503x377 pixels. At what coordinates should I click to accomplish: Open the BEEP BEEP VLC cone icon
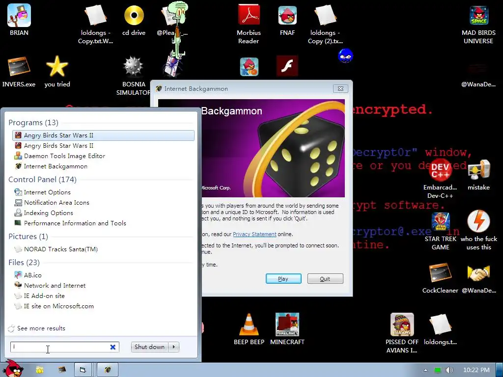pos(249,329)
